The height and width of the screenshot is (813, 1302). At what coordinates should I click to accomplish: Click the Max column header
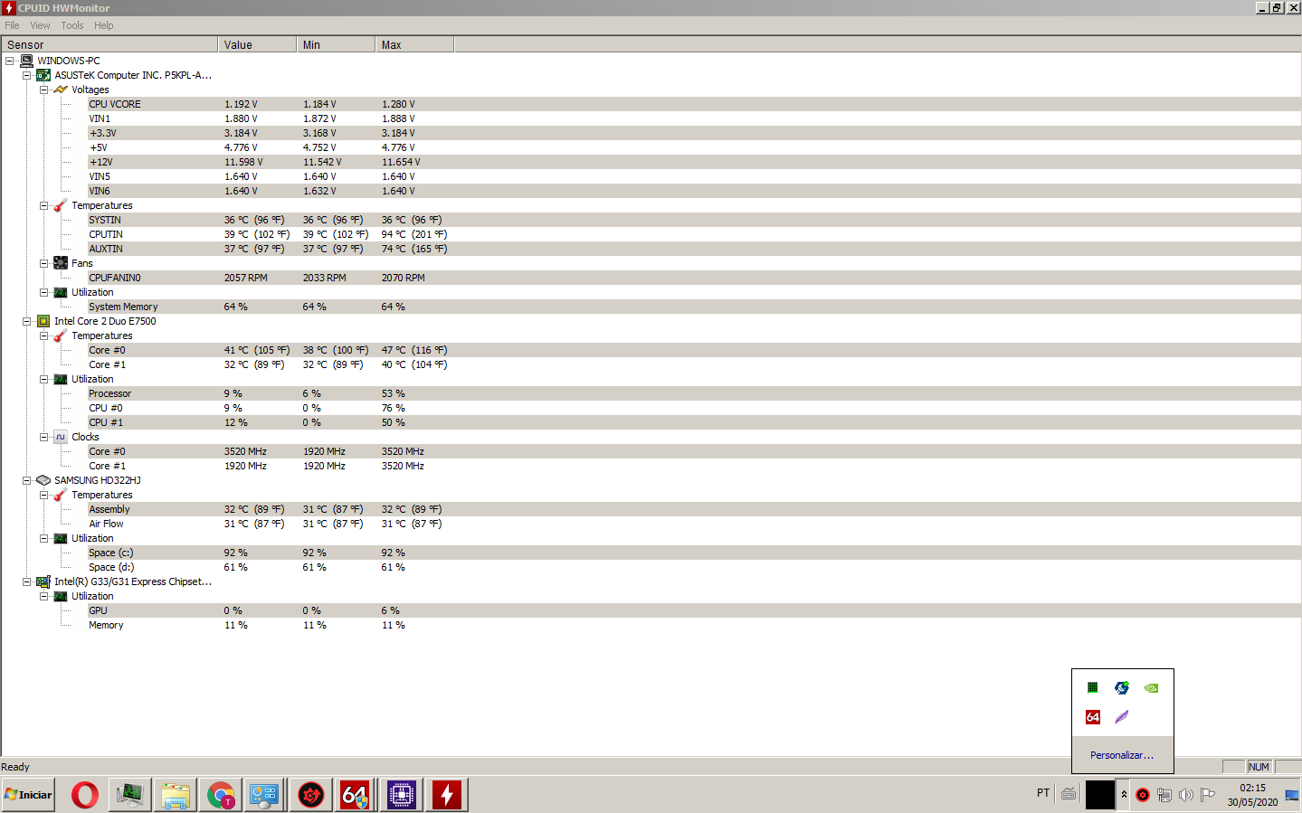click(x=414, y=44)
